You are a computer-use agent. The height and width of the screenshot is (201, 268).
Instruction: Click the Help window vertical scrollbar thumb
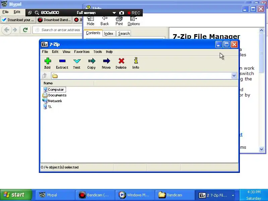click(262, 53)
